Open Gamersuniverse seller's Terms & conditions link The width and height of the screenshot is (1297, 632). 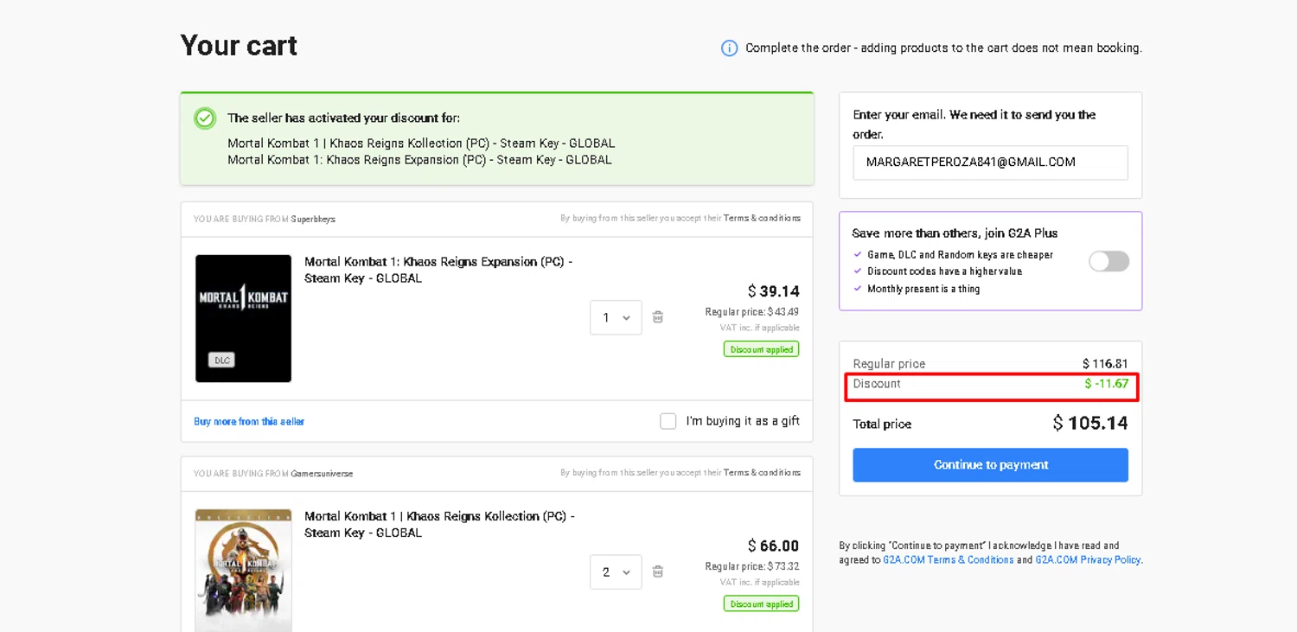(x=762, y=472)
